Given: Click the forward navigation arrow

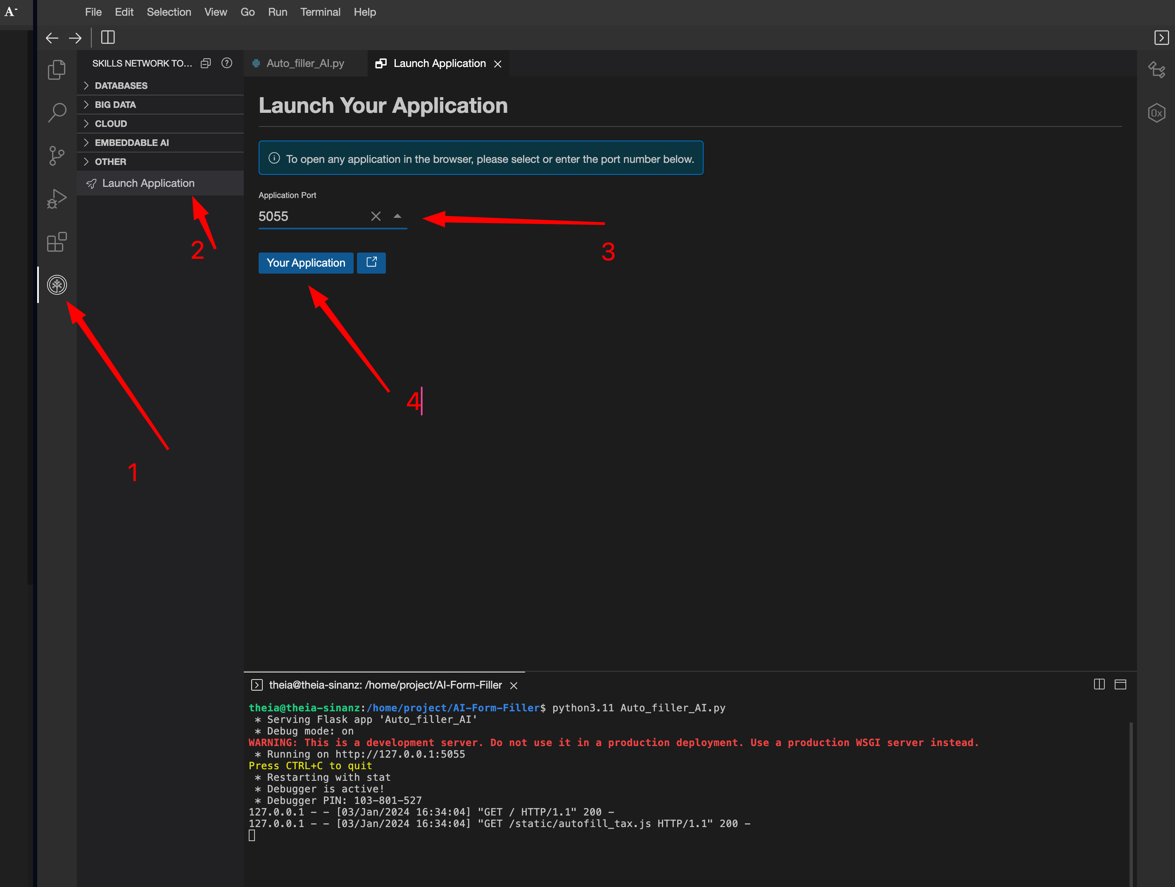Looking at the screenshot, I should [x=75, y=38].
